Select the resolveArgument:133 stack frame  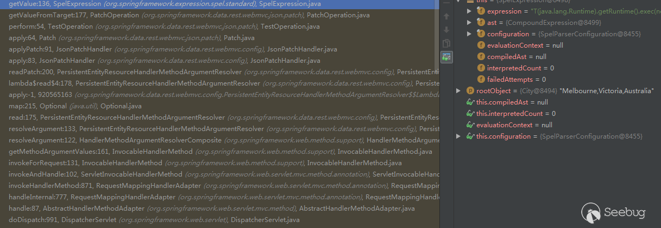[x=218, y=129]
